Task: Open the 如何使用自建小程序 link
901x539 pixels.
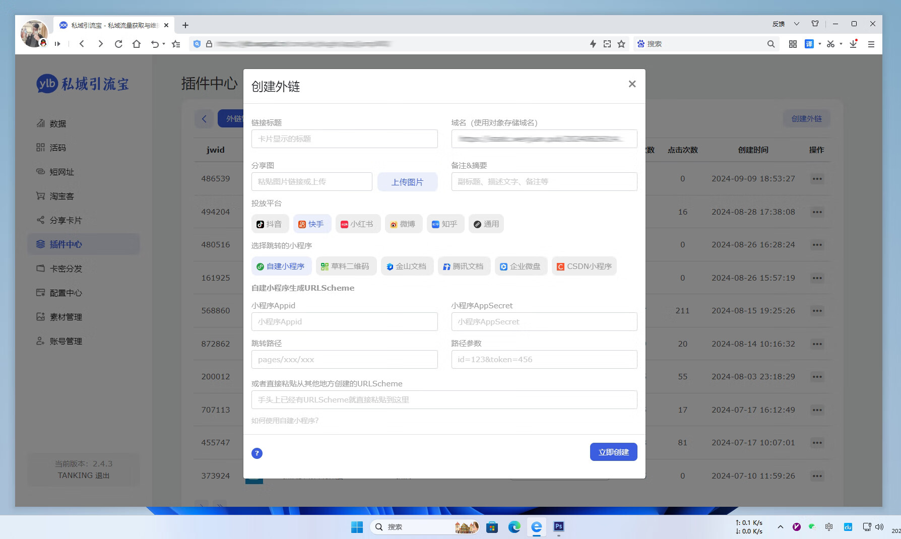Action: (285, 420)
